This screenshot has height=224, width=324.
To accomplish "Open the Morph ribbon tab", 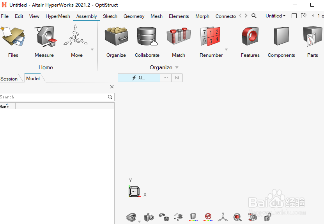I will (202, 16).
